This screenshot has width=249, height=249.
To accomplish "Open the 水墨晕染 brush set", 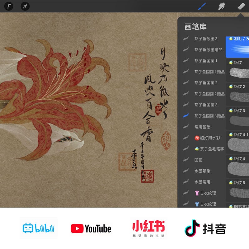I will click(x=202, y=171).
